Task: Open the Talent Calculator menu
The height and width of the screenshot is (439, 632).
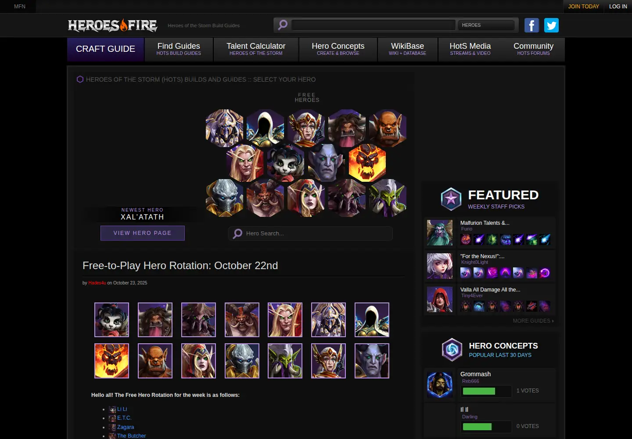Action: [x=256, y=49]
